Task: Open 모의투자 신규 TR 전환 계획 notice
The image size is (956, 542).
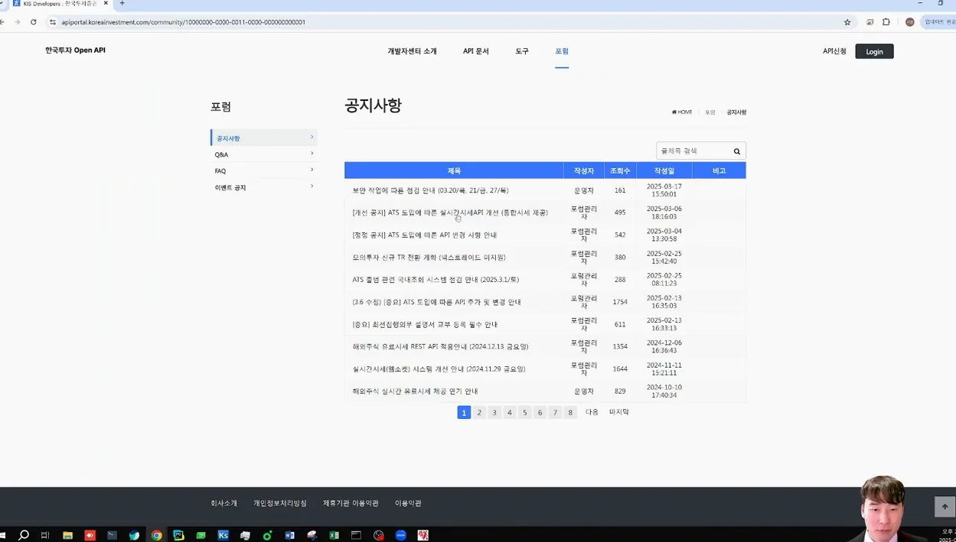Action: [x=429, y=258]
